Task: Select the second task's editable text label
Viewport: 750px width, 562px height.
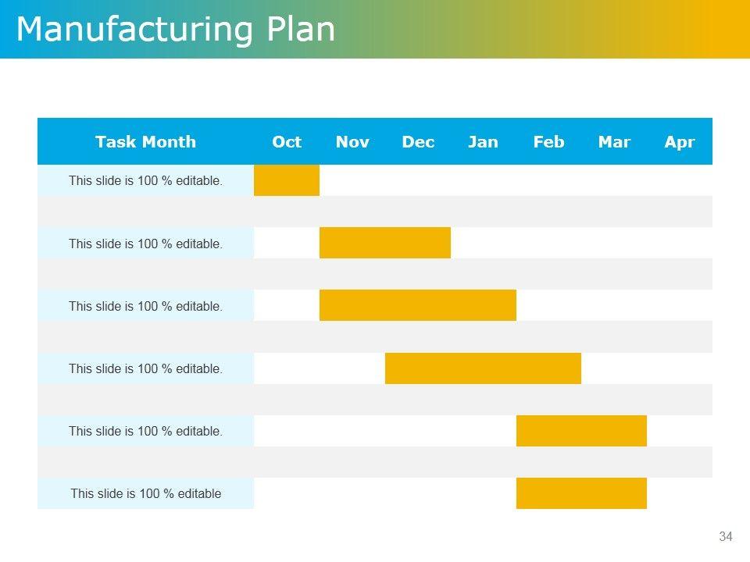Action: (x=145, y=244)
